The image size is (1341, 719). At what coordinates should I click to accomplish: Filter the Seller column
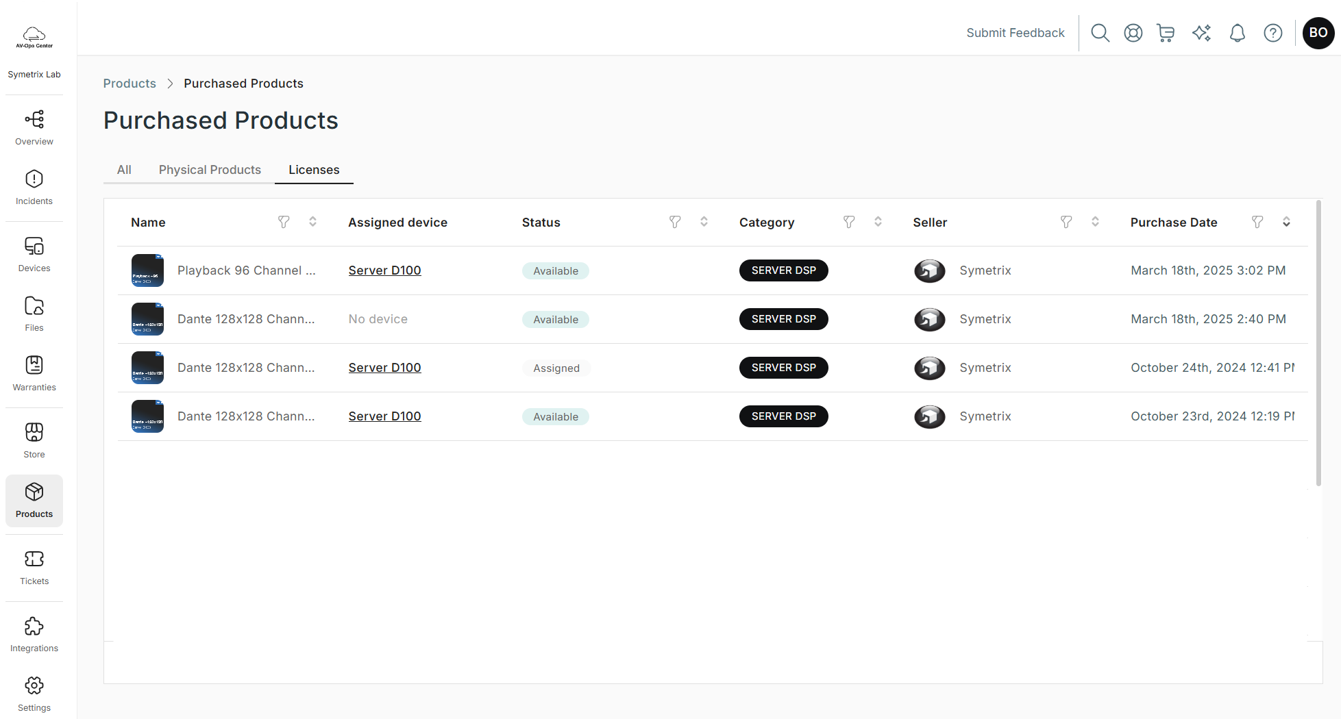1066,222
